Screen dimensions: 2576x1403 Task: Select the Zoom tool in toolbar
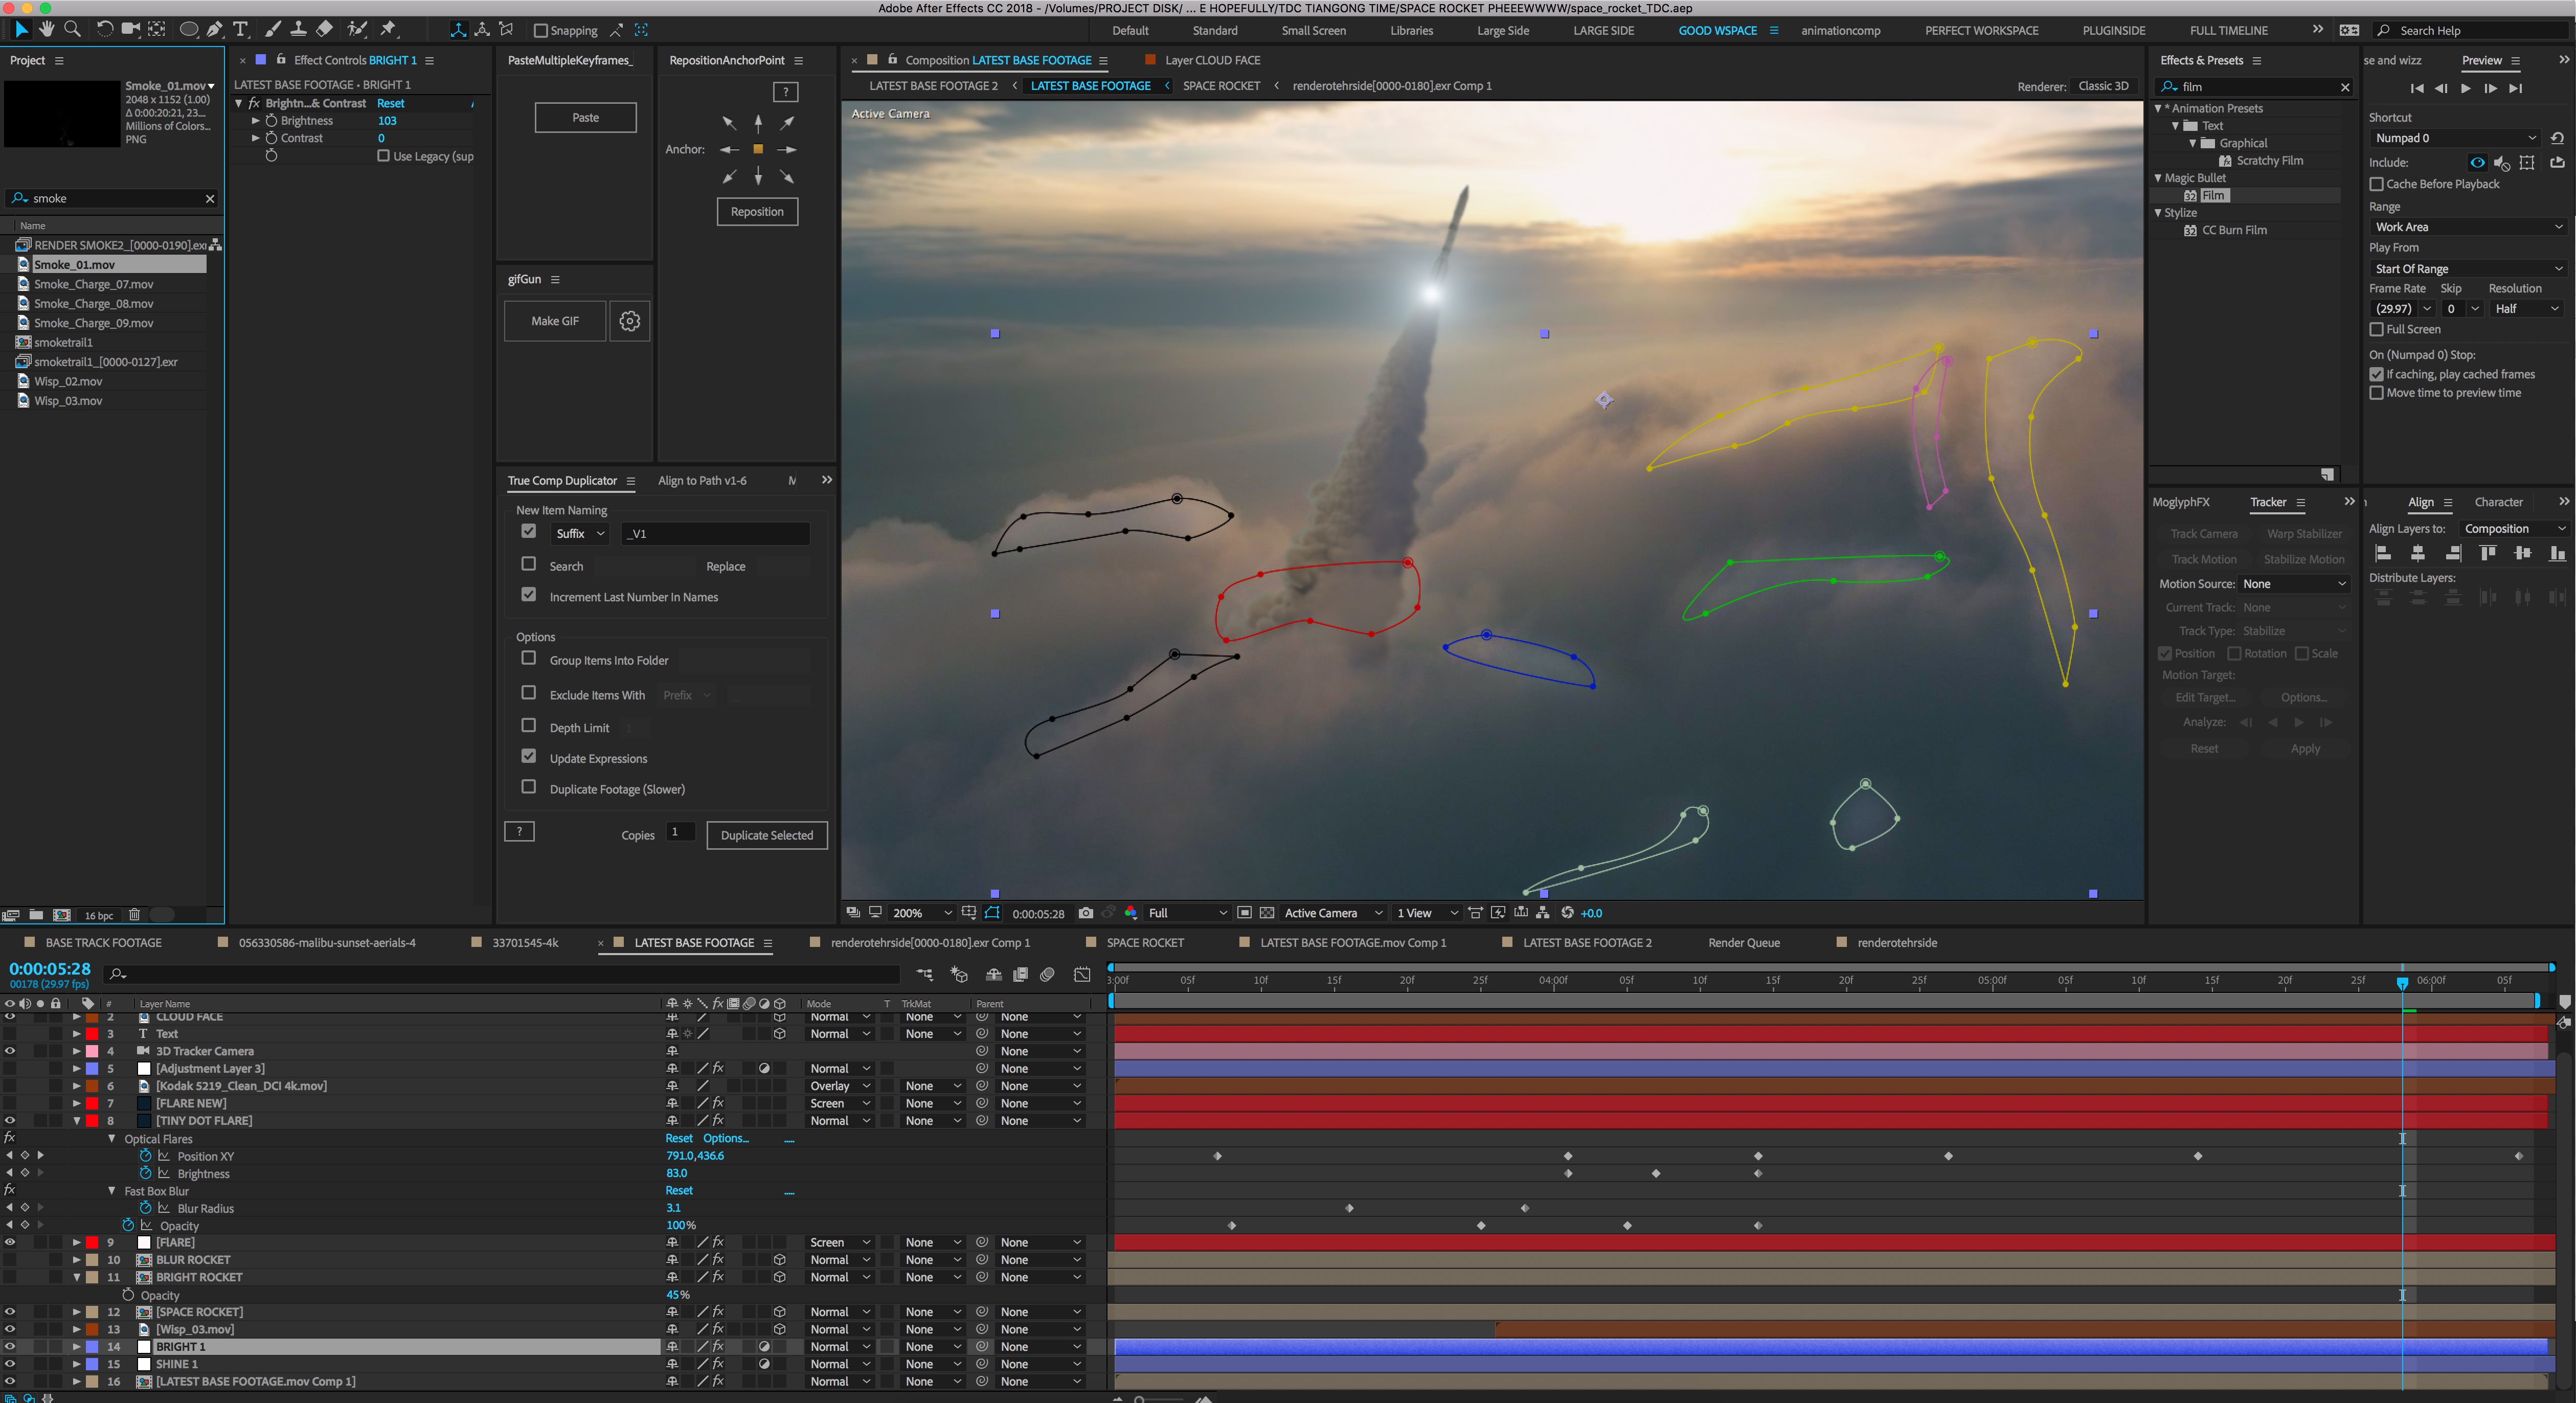pyautogui.click(x=72, y=30)
